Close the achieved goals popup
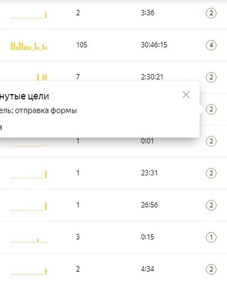 [x=186, y=94]
